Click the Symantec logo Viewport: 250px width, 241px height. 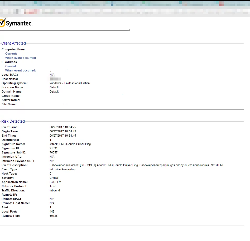pos(16,23)
